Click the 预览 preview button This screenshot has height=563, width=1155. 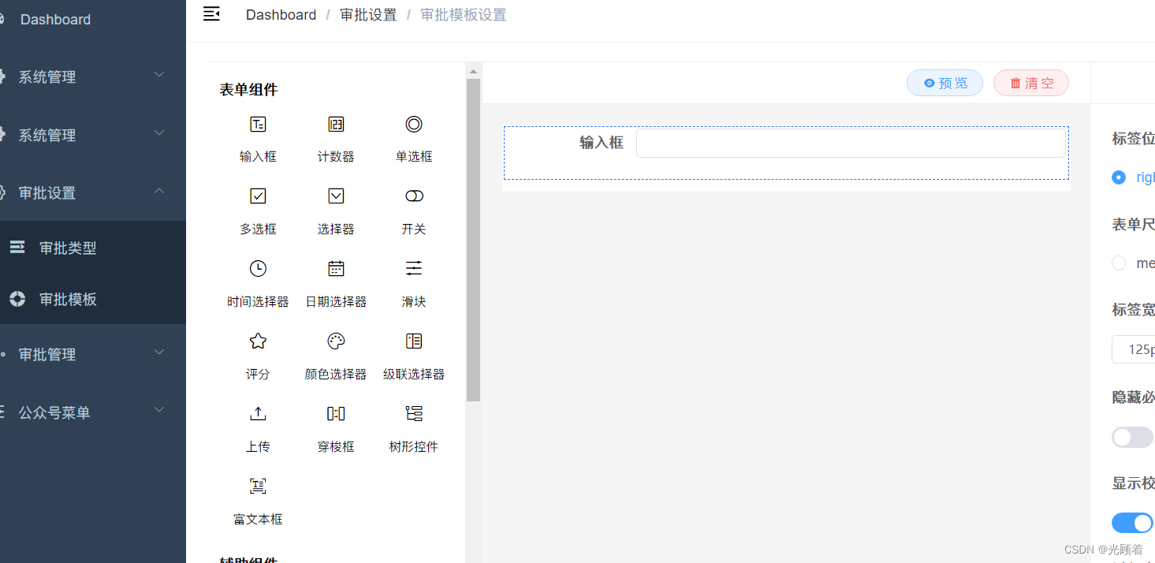tap(944, 83)
